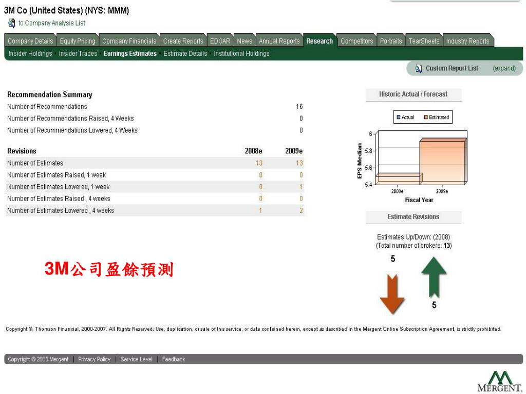
Task: Go to the Industry Reports tab
Action: [467, 41]
